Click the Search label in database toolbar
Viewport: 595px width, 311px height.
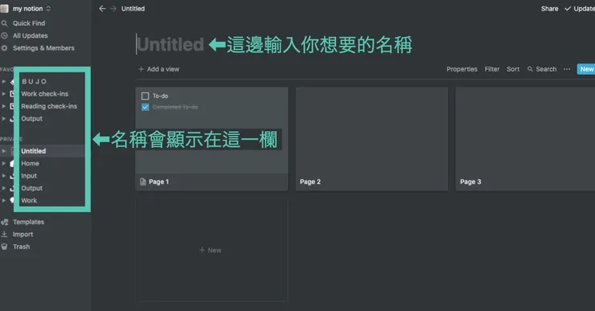[546, 69]
